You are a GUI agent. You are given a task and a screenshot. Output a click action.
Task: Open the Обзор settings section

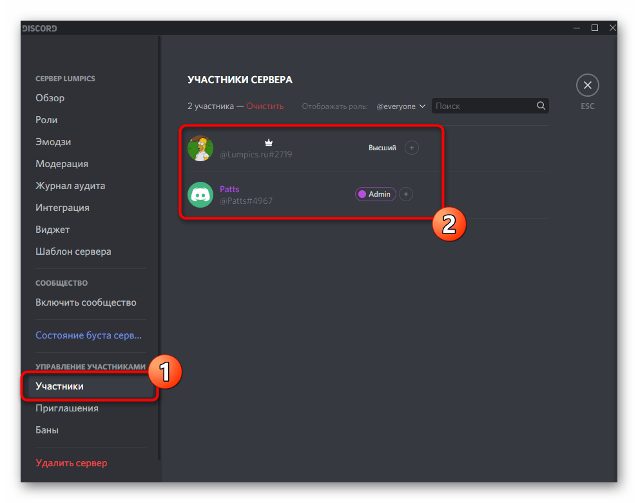point(50,98)
